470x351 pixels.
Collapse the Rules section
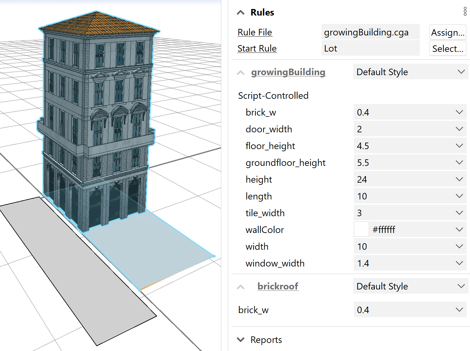pyautogui.click(x=240, y=12)
